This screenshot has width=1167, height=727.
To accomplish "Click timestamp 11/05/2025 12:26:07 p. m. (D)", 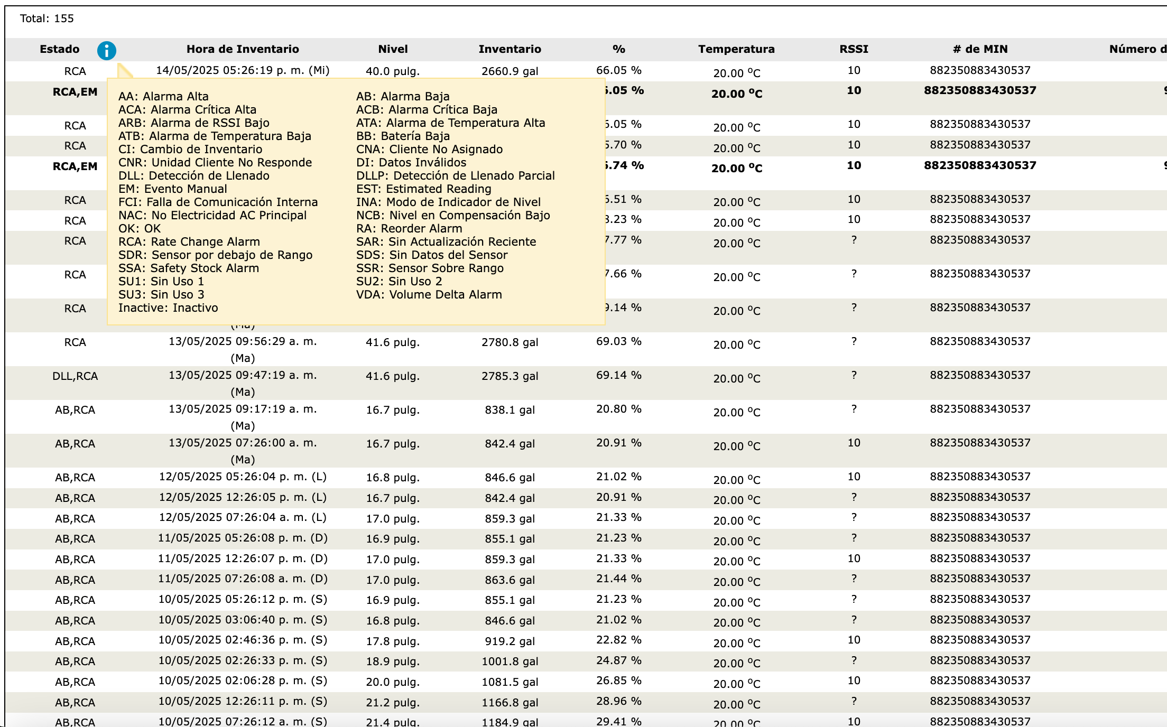I will point(243,558).
